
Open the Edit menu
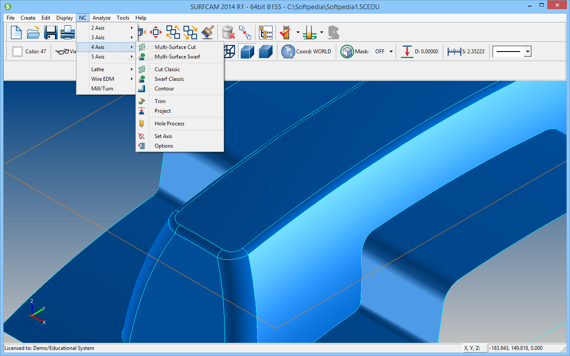click(46, 18)
